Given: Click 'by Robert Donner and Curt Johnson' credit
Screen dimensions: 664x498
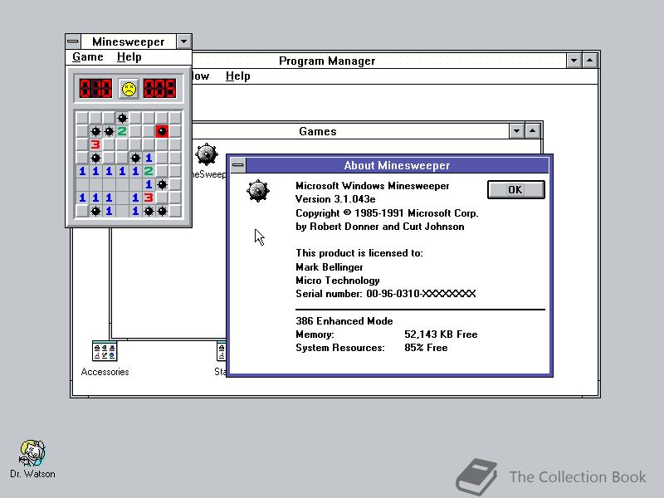Looking at the screenshot, I should point(380,227).
